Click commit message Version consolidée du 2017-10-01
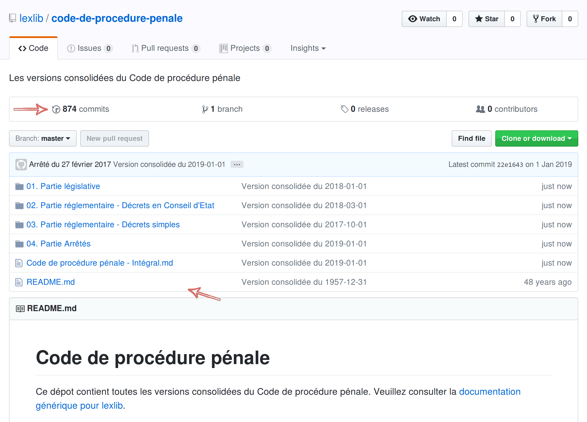 pyautogui.click(x=304, y=225)
